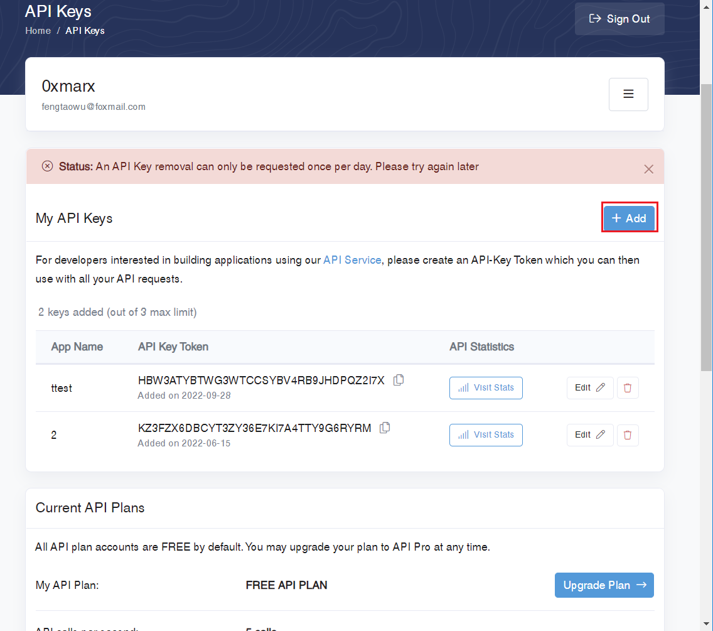Delete the API key named 2
This screenshot has height=631, width=713.
pyautogui.click(x=628, y=435)
